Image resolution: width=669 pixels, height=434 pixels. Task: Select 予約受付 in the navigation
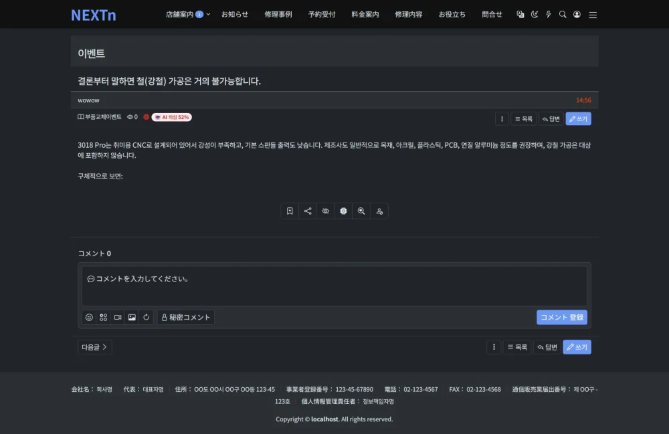(322, 15)
